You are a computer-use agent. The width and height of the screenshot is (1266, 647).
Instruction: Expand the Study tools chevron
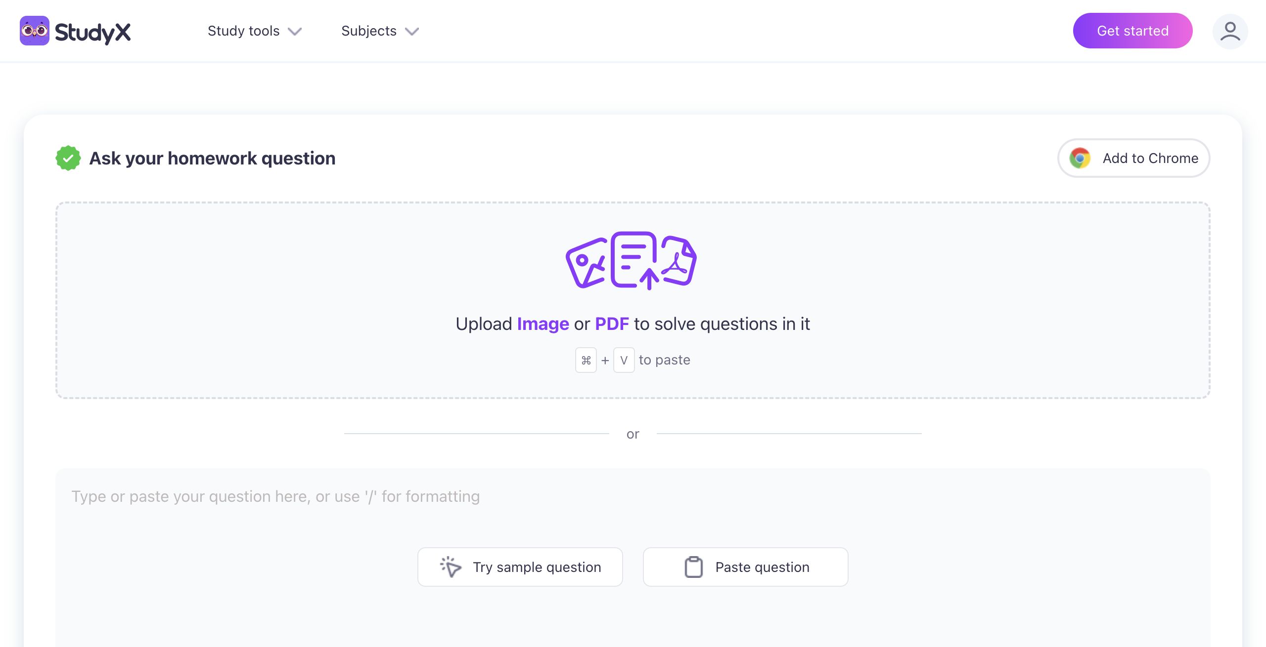[295, 32]
